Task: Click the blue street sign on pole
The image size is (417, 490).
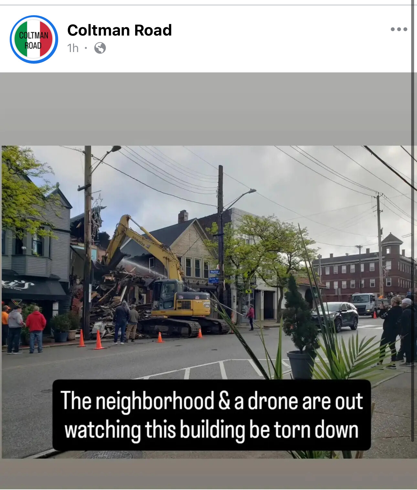Action: 214,276
